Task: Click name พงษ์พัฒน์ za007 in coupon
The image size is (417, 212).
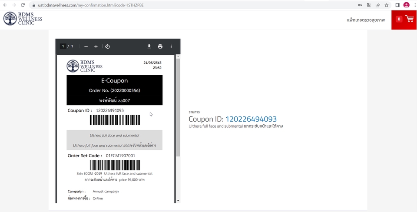Action: point(114,100)
